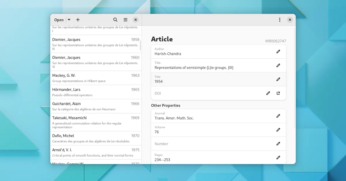The width and height of the screenshot is (346, 181).
Task: Select the Mackey, G. W. 1963 entry
Action: coord(96,78)
